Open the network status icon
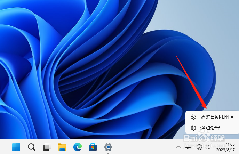Viewport: 239px width, 154px height. tap(199, 147)
